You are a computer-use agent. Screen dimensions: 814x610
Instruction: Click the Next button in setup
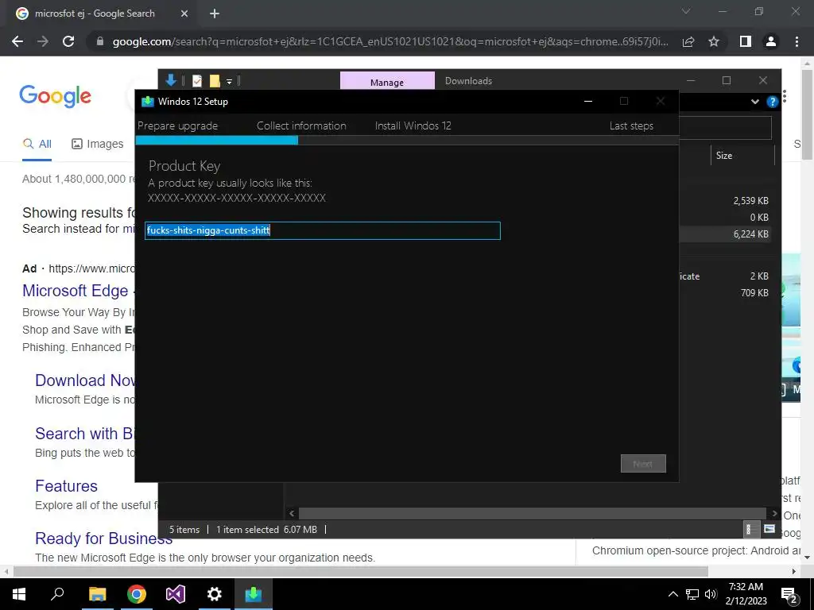[642, 464]
